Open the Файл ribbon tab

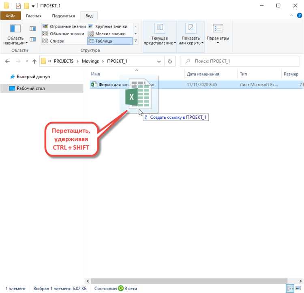(11, 16)
